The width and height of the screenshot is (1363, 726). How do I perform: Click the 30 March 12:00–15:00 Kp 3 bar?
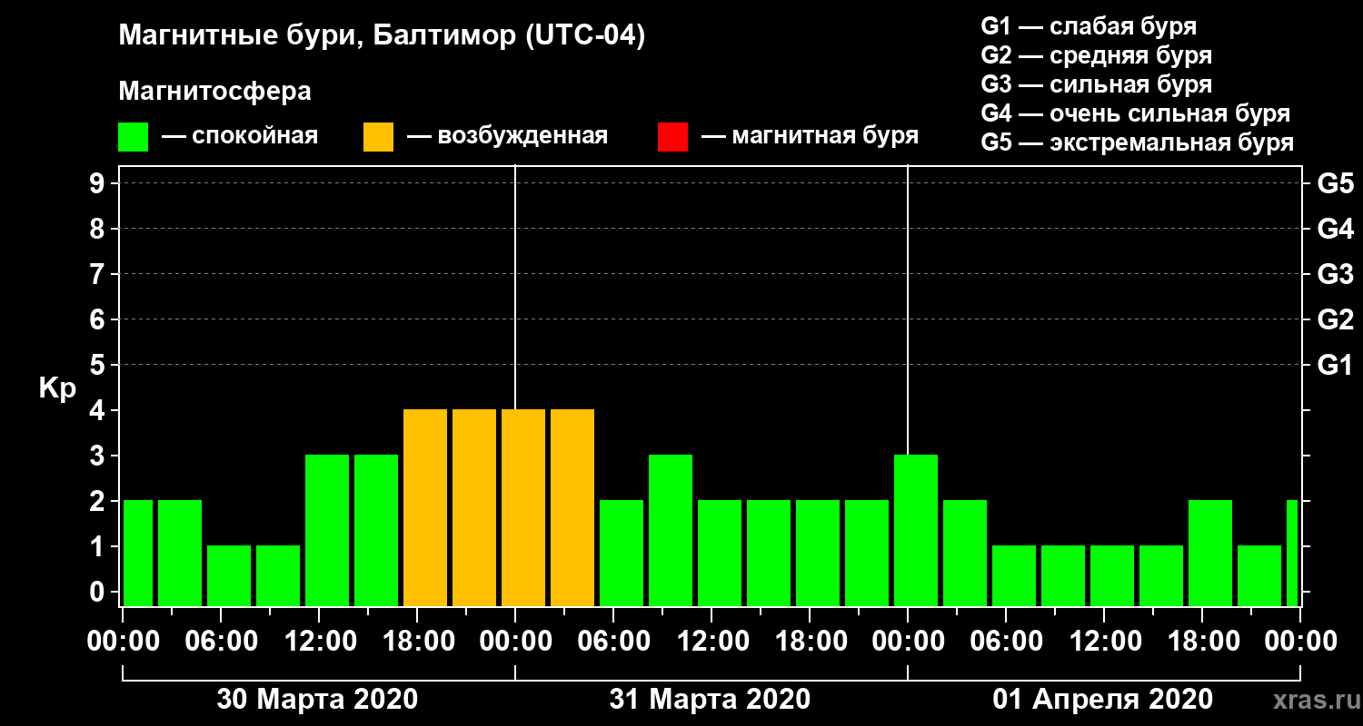click(x=327, y=530)
